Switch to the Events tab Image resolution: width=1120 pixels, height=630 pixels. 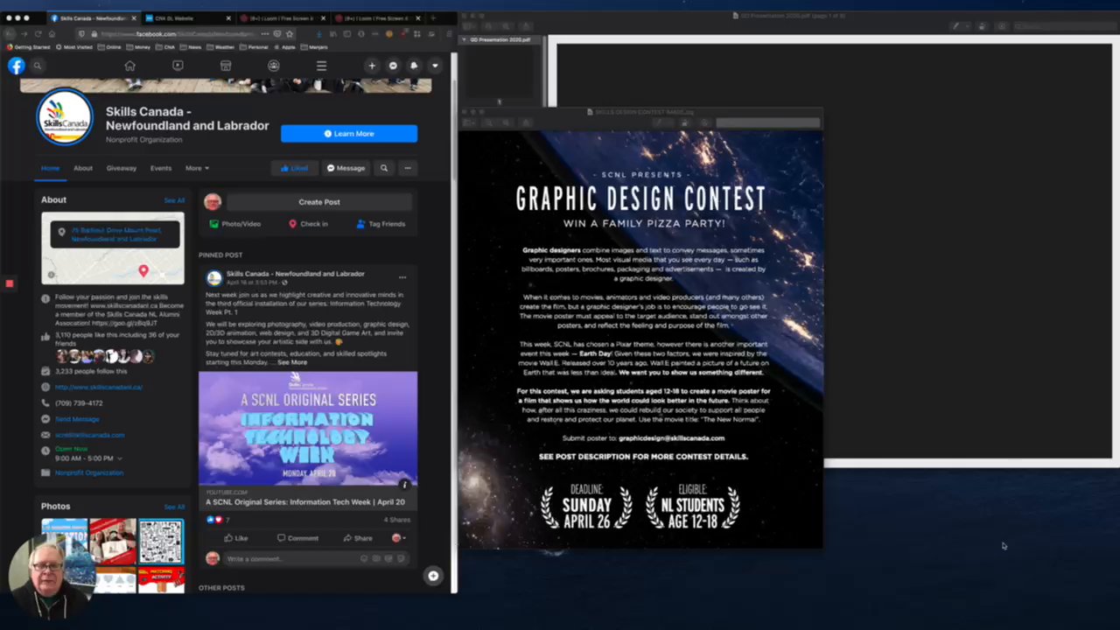click(x=161, y=168)
